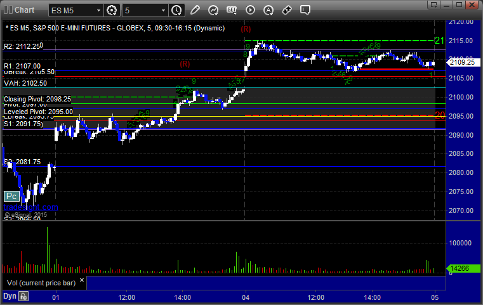This screenshot has width=483, height=305.
Task: Click the Leveled Pivot: 2095.00 label
Action: (38, 112)
